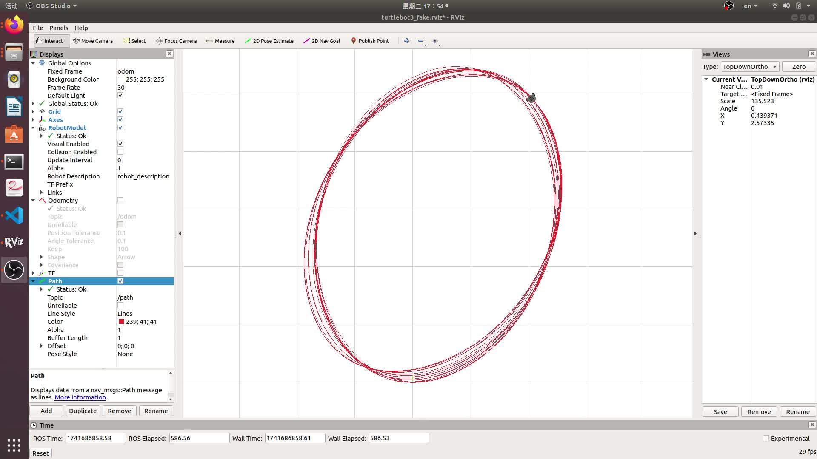Open the More Information link
817x459 pixels.
(80, 397)
